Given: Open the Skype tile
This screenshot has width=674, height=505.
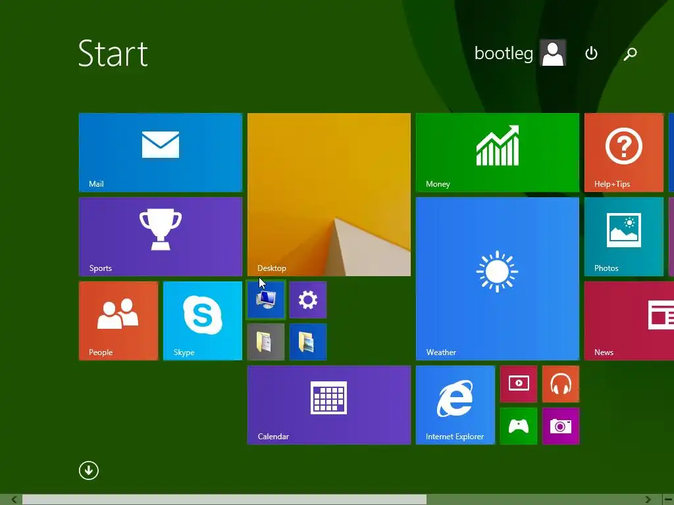Looking at the screenshot, I should (203, 321).
